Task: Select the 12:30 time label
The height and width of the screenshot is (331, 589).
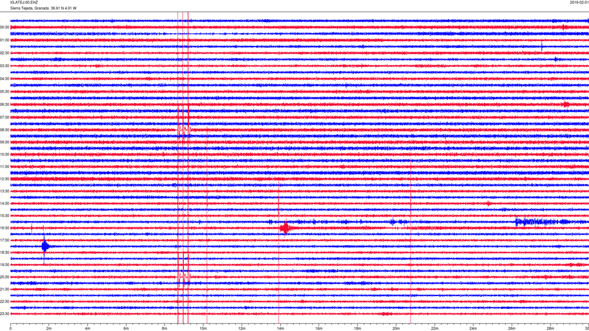Action: pyautogui.click(x=4, y=179)
